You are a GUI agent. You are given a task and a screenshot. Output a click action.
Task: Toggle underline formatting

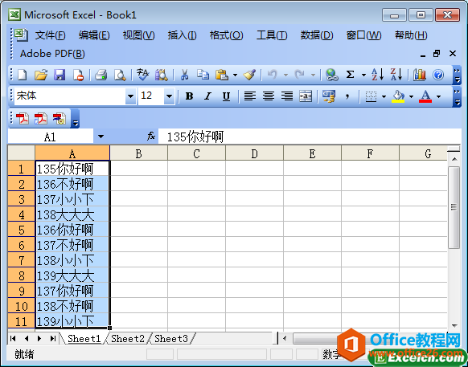pyautogui.click(x=226, y=96)
